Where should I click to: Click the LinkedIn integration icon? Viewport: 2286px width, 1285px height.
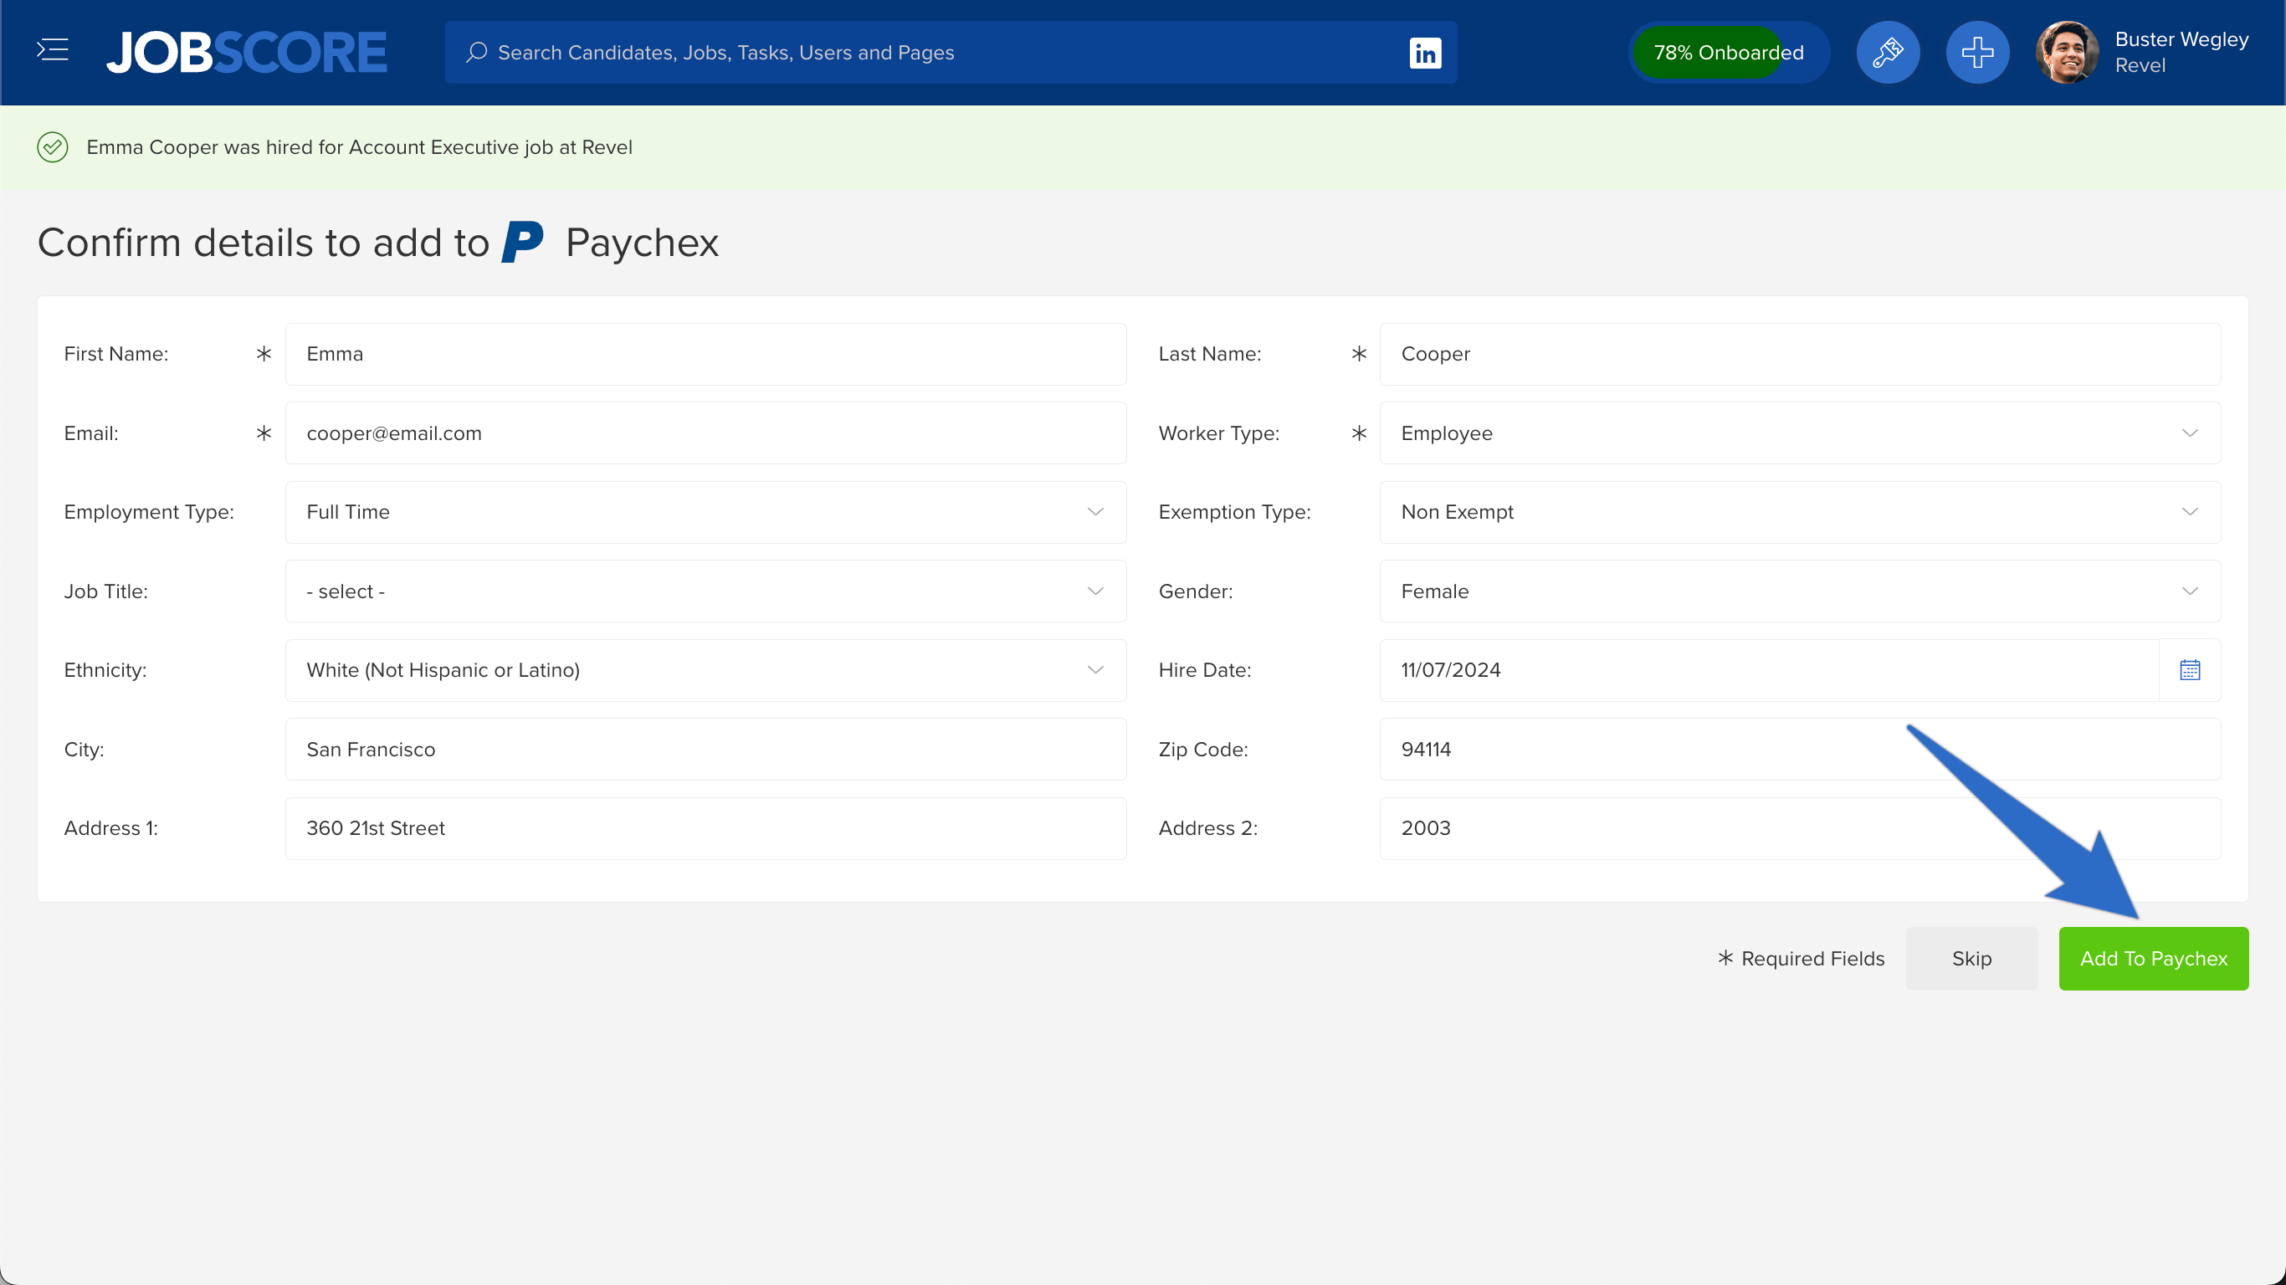click(x=1426, y=52)
